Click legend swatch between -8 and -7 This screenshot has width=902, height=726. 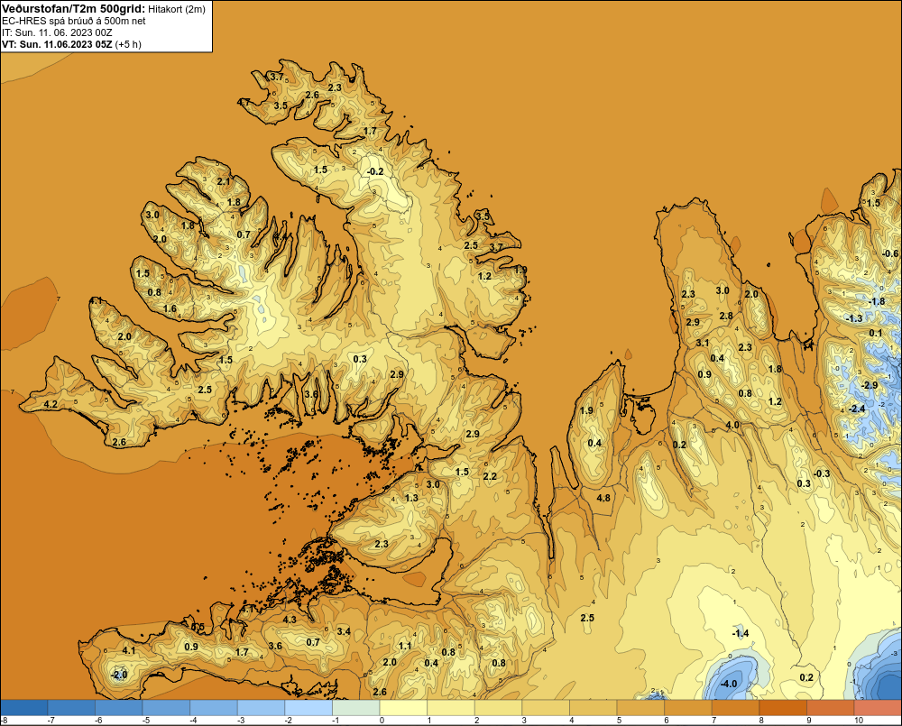click(24, 708)
